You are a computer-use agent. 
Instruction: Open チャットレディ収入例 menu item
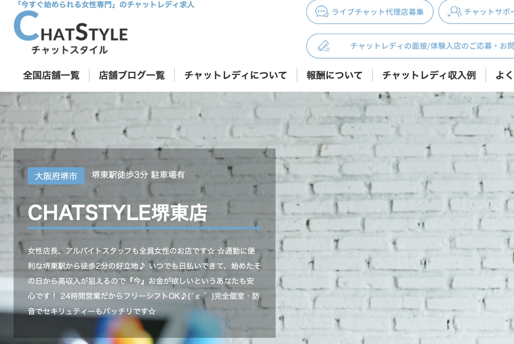[429, 75]
